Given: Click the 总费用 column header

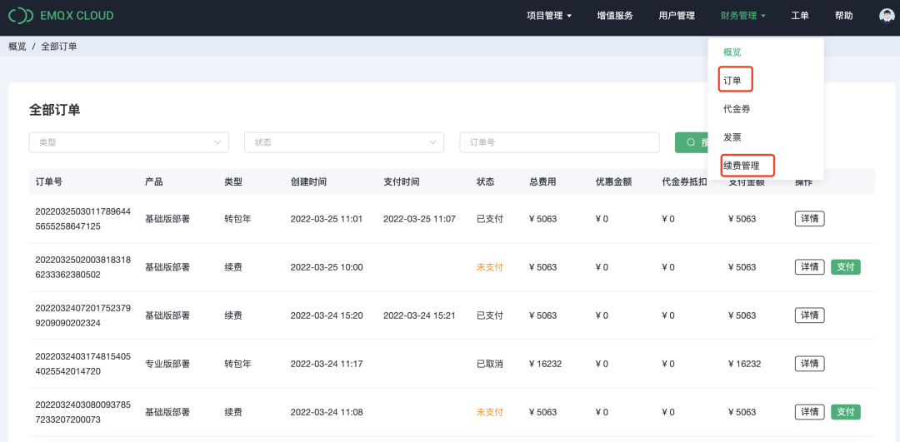Looking at the screenshot, I should [542, 181].
